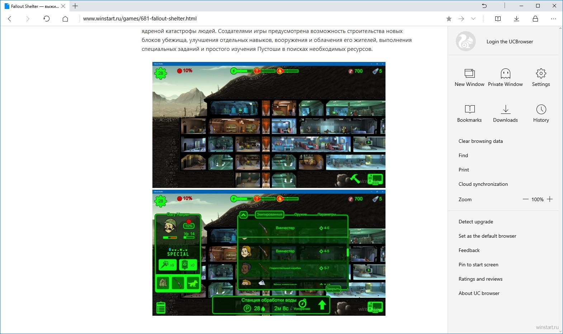The height and width of the screenshot is (334, 563).
Task: Open the home page
Action: tap(65, 19)
